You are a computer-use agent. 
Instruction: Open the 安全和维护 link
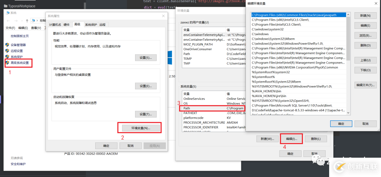[x=18, y=164]
